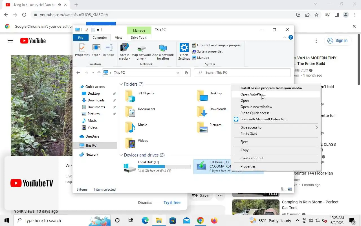The image size is (361, 226).
Task: Click System properties in the ribbon
Action: (207, 51)
